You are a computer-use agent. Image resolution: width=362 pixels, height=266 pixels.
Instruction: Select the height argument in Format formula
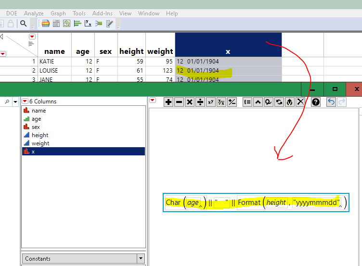coord(276,203)
